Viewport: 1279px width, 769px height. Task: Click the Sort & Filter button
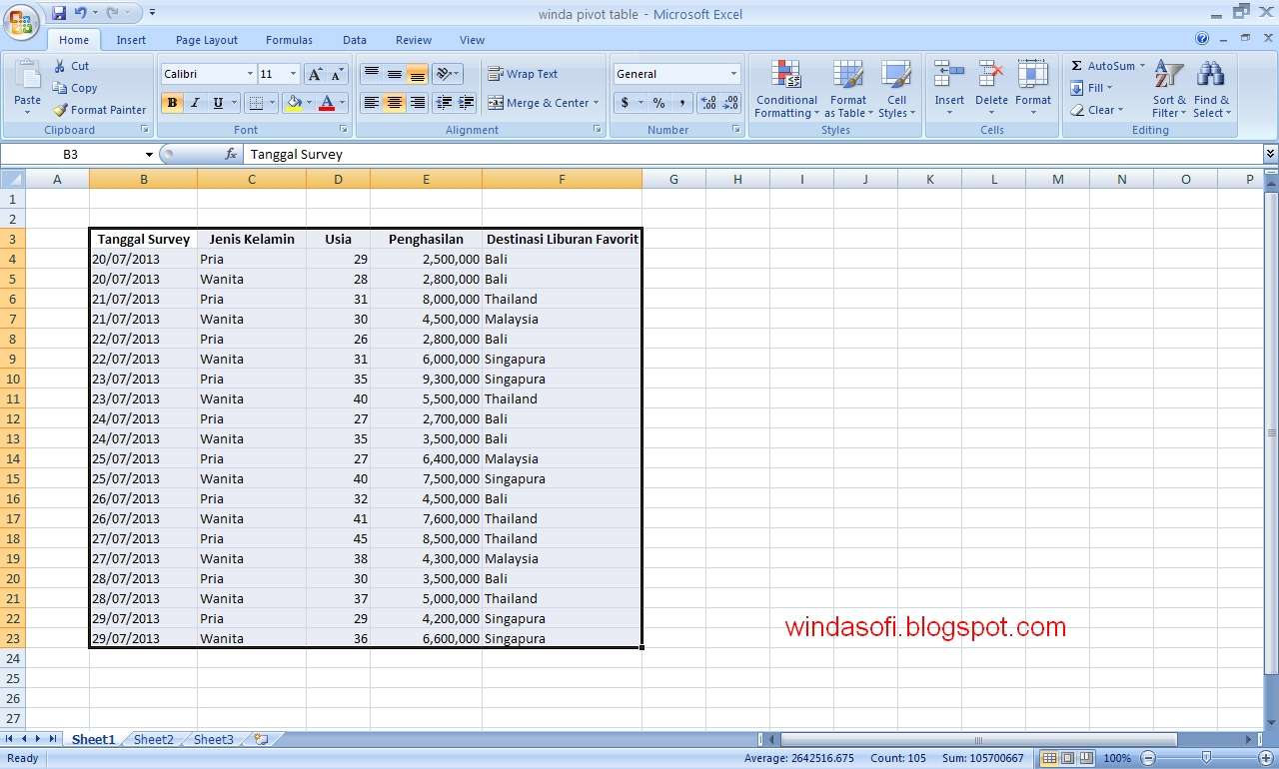(x=1167, y=88)
